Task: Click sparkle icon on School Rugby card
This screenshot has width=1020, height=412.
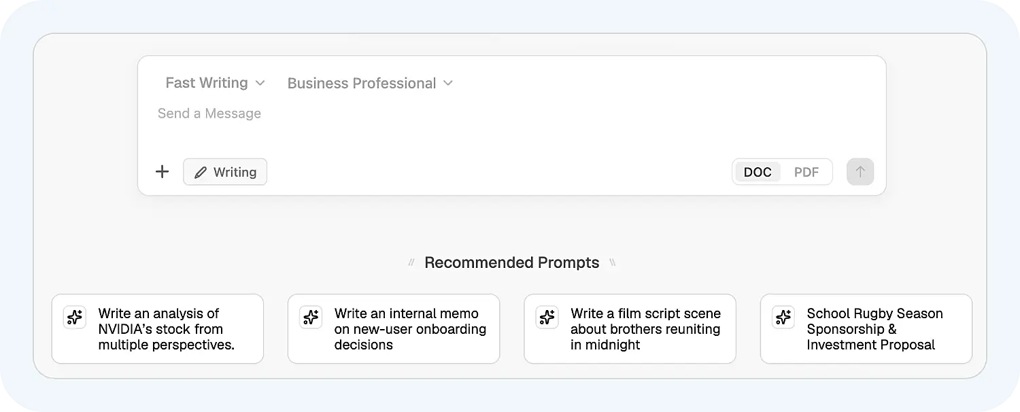Action: 783,317
